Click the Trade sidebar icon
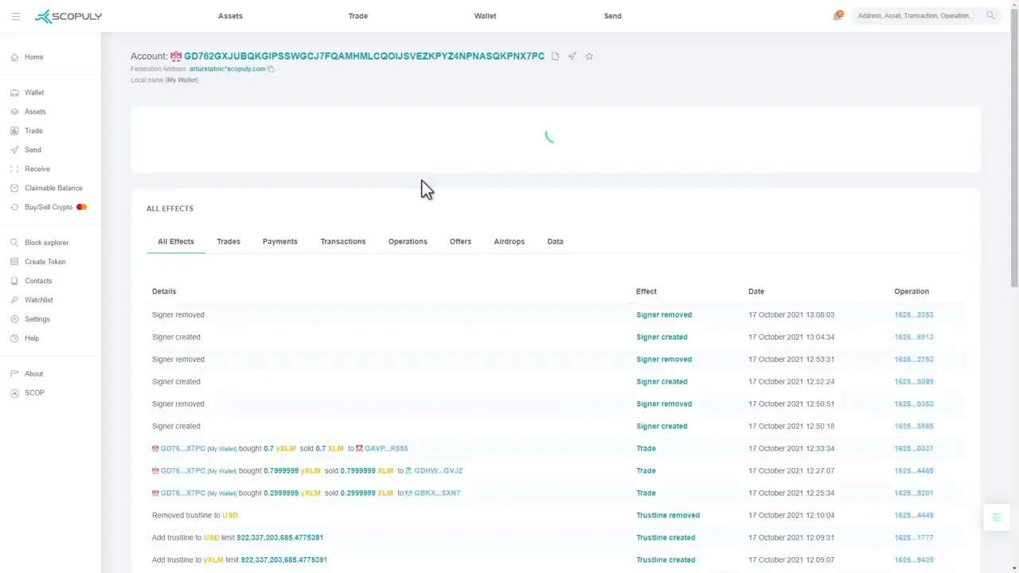 (14, 131)
